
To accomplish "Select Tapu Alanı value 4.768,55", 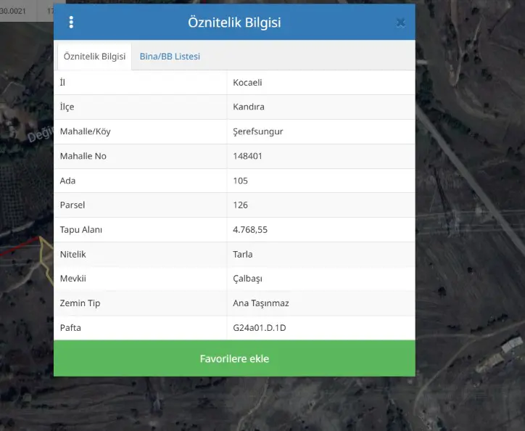I will click(x=250, y=230).
